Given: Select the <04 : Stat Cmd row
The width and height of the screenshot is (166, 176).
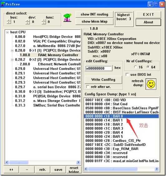Looking at the screenshot, I should click(121, 104).
